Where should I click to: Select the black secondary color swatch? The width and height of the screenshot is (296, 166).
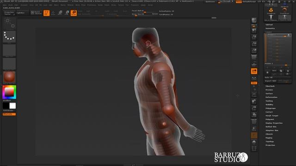pyautogui.click(x=6, y=106)
